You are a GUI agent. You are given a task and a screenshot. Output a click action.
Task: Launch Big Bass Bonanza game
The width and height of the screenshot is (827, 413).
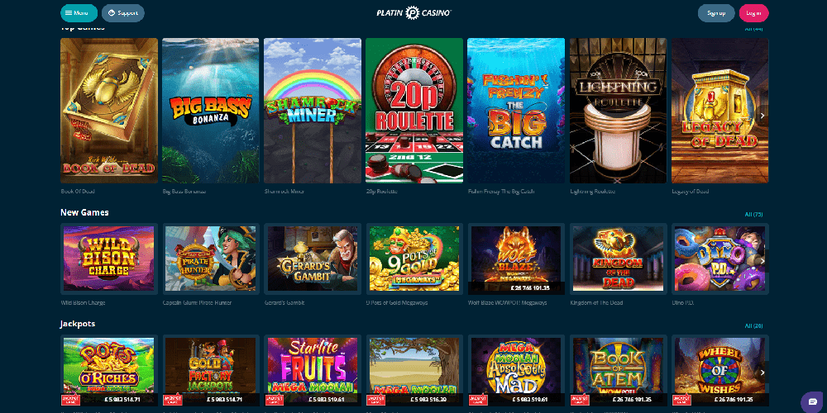210,111
